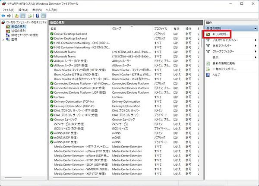Select Delivery Optimization (UDP-In) rule
259x186 pixels.
(x=74, y=106)
